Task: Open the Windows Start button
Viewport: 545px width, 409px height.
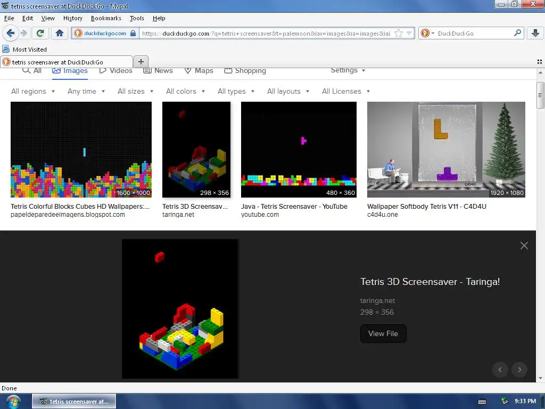Action: point(13,402)
